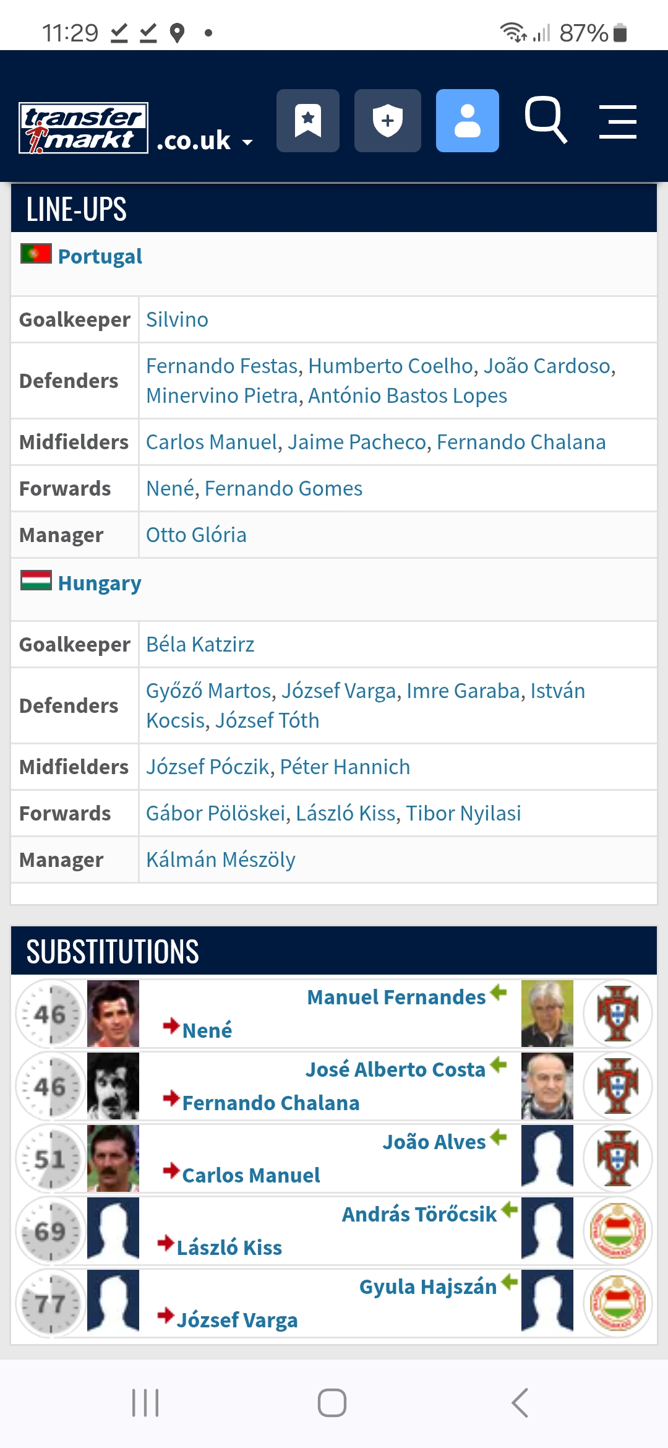This screenshot has width=668, height=1448.
Task: Tap Android recent apps button
Action: [145, 1402]
